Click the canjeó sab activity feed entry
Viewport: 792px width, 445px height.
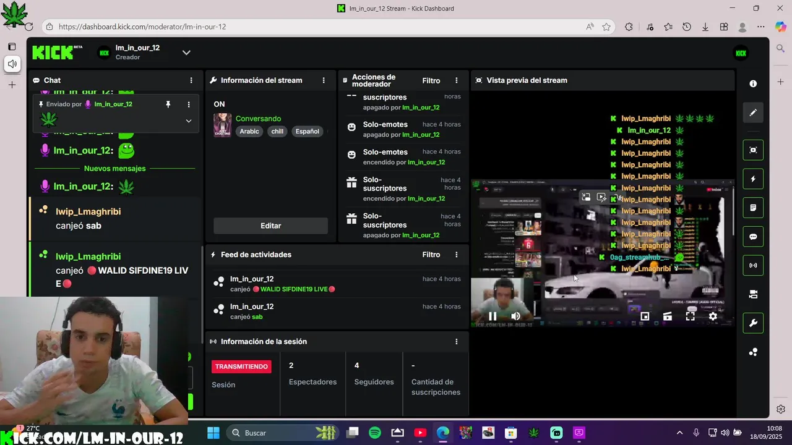coord(336,311)
